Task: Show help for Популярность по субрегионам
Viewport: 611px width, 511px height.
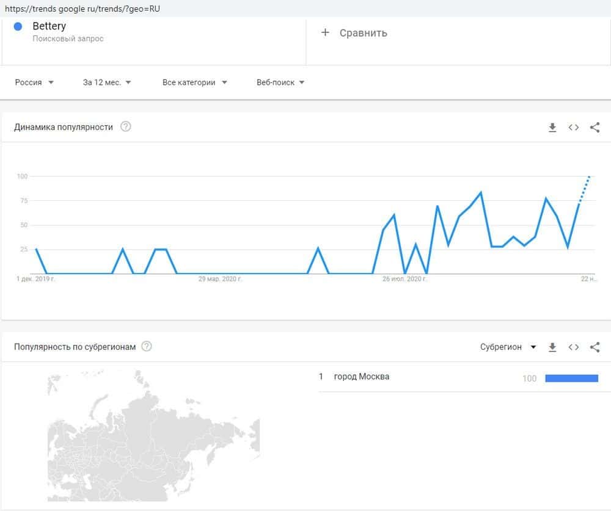Action: click(147, 347)
